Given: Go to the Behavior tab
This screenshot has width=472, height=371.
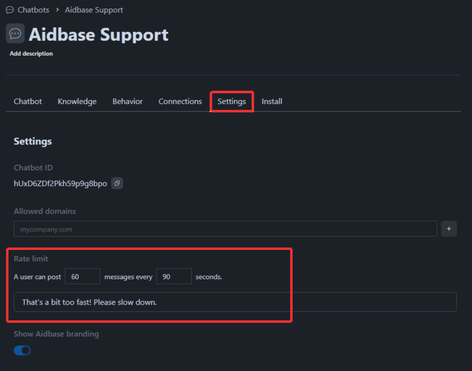Looking at the screenshot, I should pos(128,102).
